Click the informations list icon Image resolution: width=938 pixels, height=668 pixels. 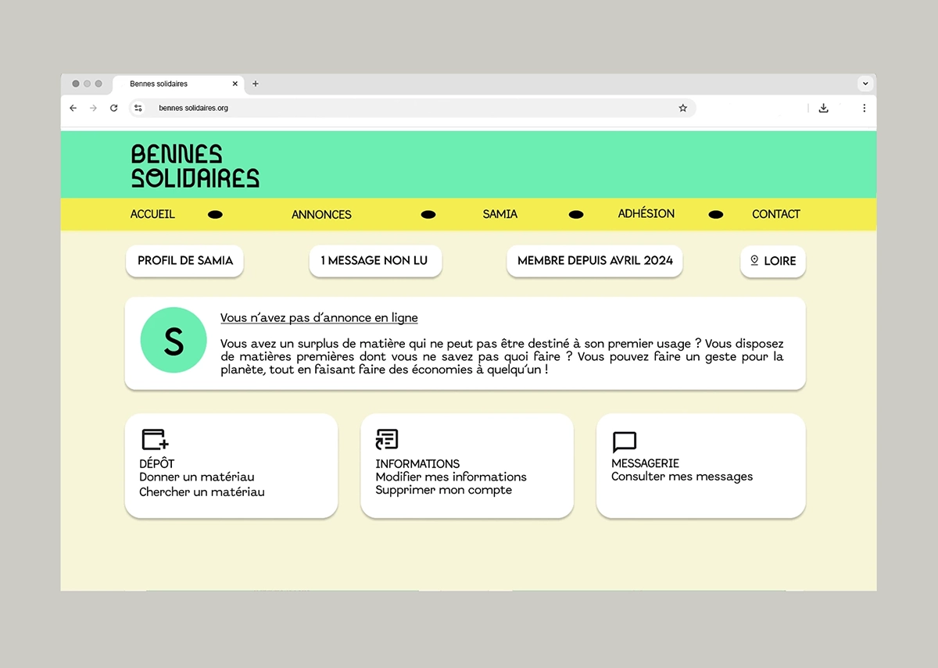(387, 440)
